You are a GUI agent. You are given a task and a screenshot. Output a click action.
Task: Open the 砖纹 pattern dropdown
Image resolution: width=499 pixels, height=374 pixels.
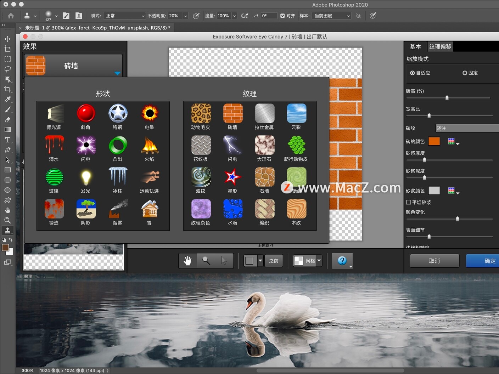click(x=466, y=128)
